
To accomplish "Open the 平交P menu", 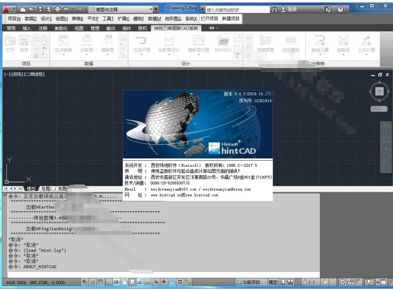I will (x=93, y=19).
